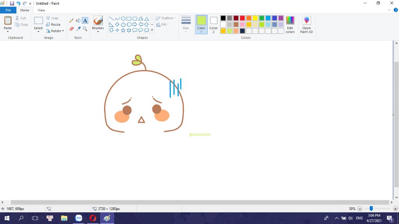Activate the Color 1 selector
399x224 pixels.
(201, 24)
